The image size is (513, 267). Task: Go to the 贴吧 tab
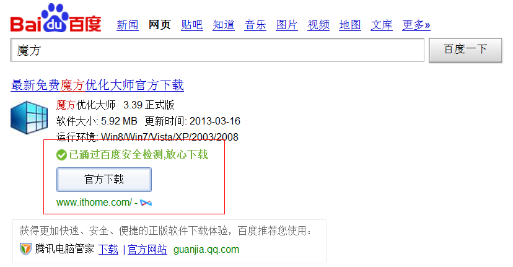(192, 25)
